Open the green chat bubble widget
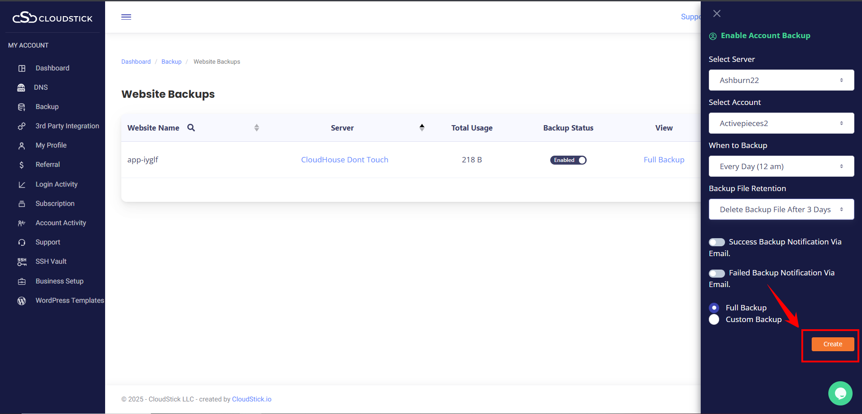The image size is (862, 414). (840, 393)
